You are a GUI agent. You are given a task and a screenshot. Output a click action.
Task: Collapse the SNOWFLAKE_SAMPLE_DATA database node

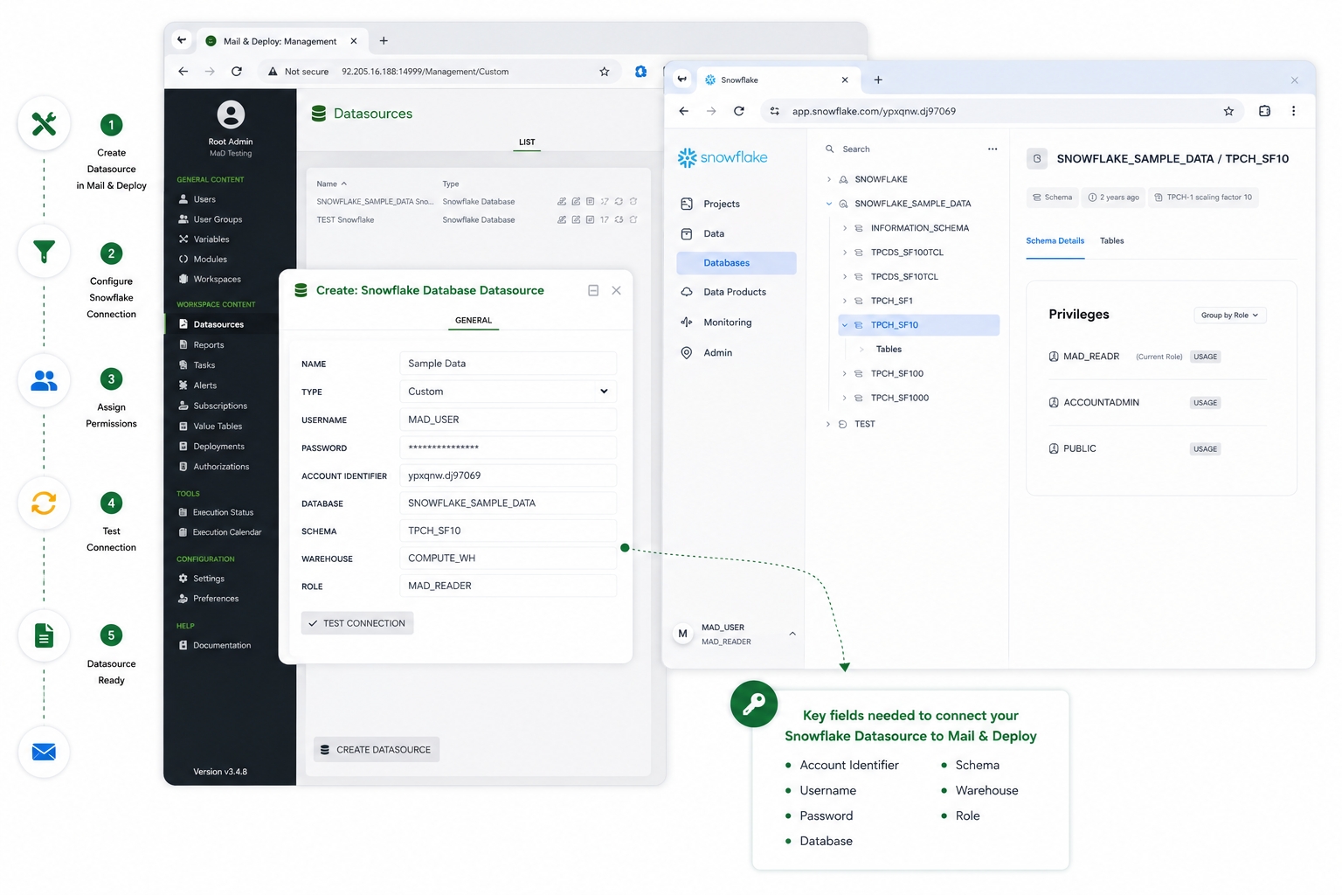tap(829, 204)
